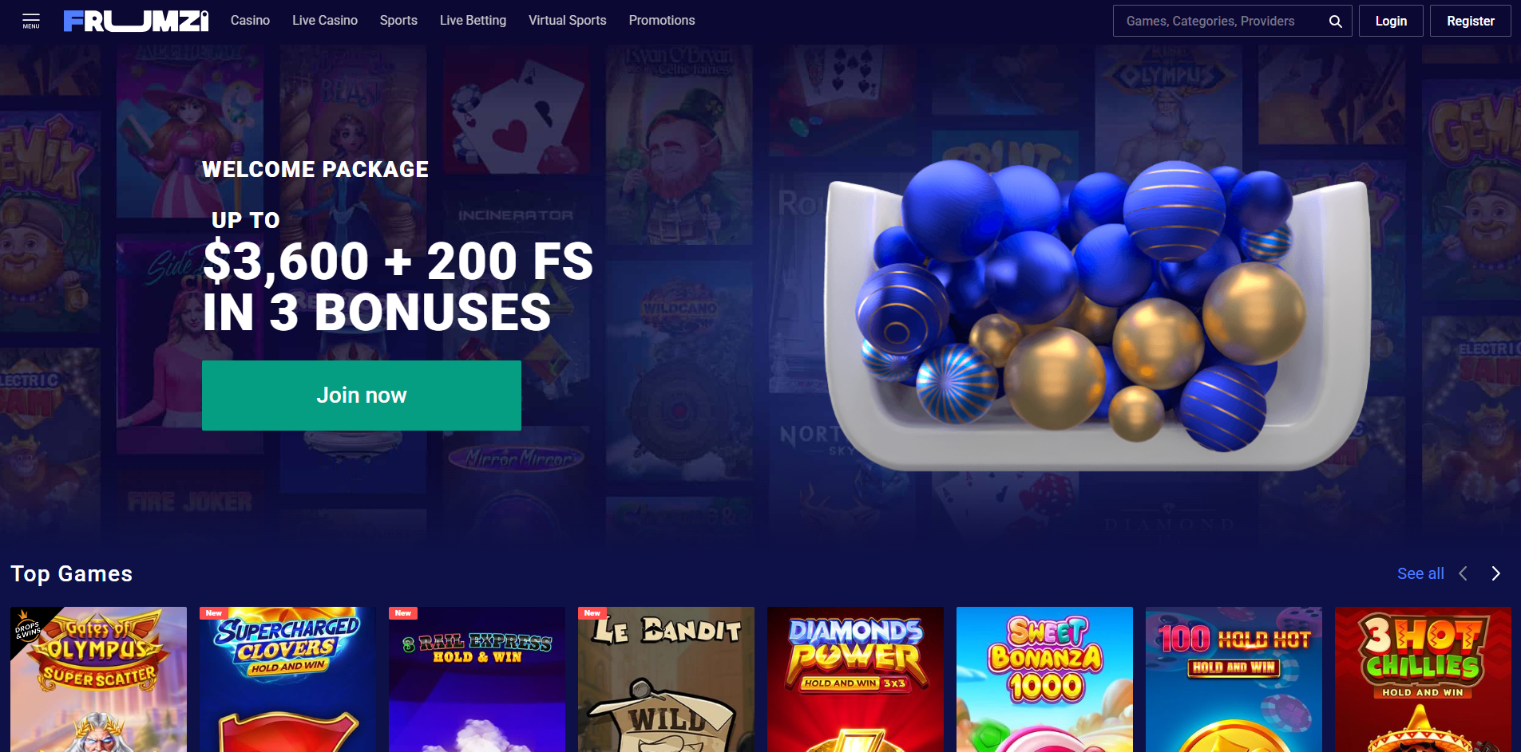Click See all Top Games link

pos(1420,573)
